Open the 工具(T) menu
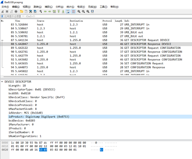 click(104, 7)
